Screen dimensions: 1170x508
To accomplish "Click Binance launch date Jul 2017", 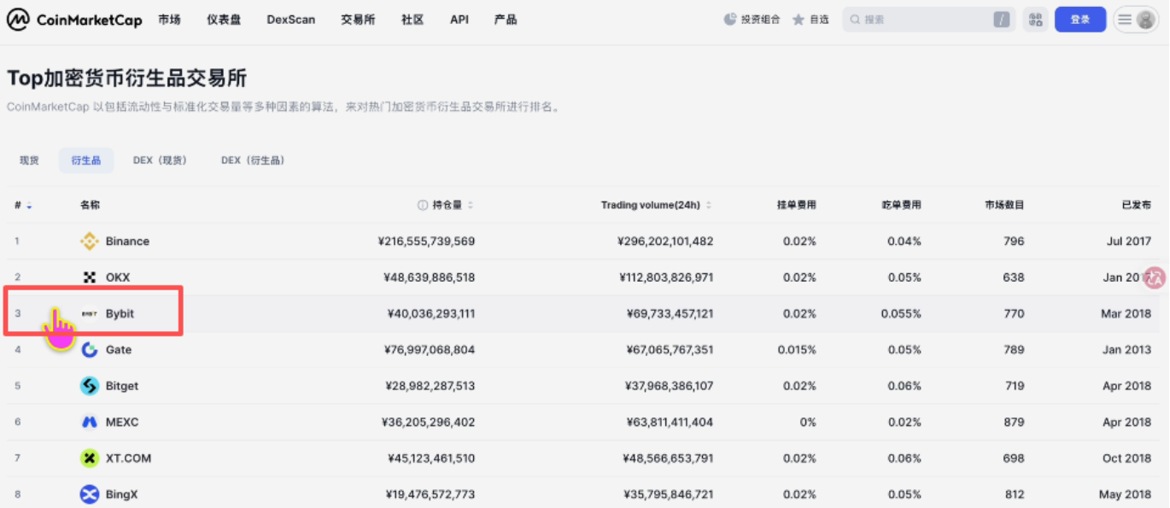I will pyautogui.click(x=1129, y=242).
